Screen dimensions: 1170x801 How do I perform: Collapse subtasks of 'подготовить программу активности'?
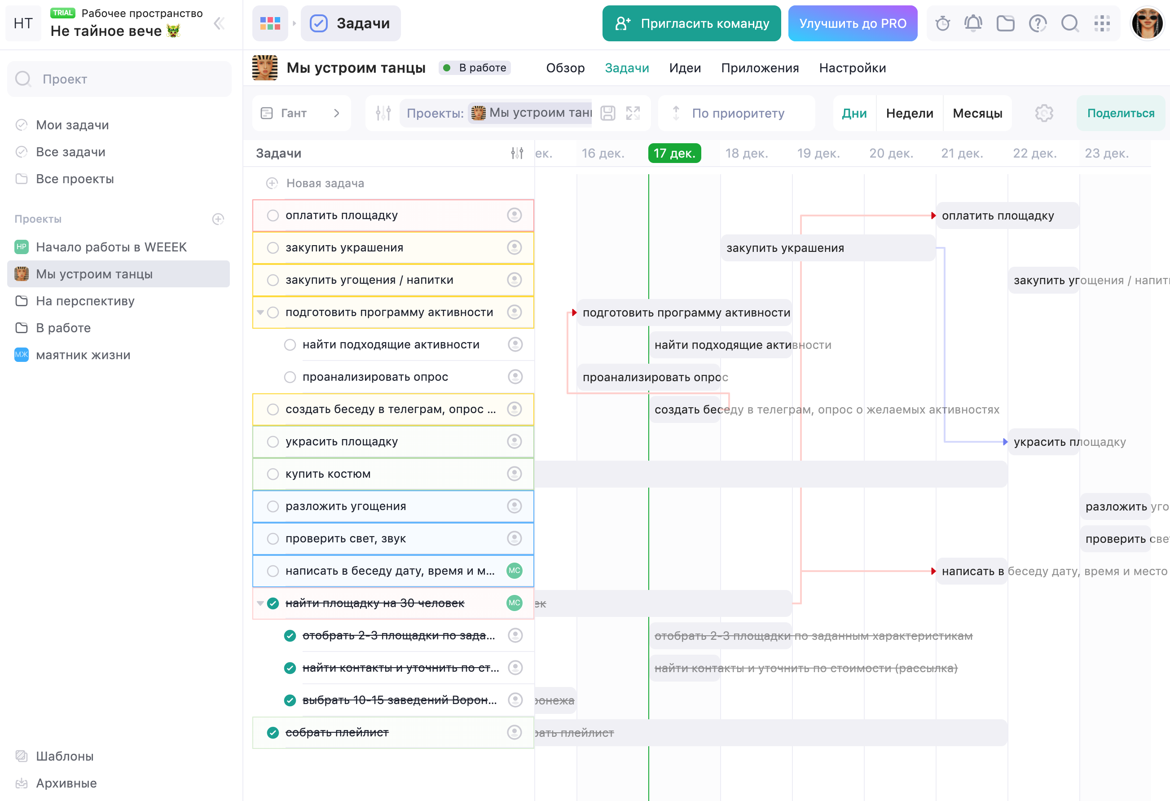click(x=260, y=312)
